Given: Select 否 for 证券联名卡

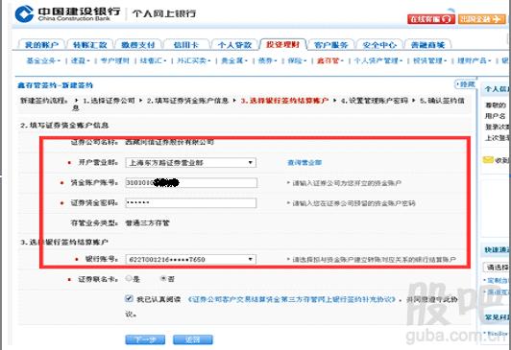Looking at the screenshot, I should (x=163, y=278).
